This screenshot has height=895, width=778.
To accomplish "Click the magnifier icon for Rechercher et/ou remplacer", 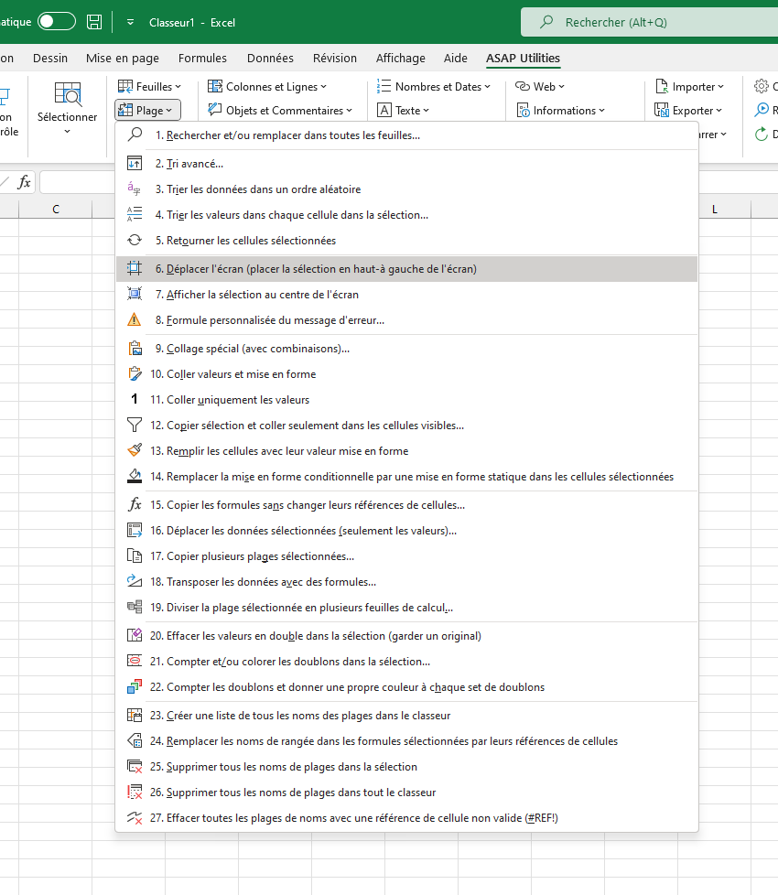I will pos(135,135).
